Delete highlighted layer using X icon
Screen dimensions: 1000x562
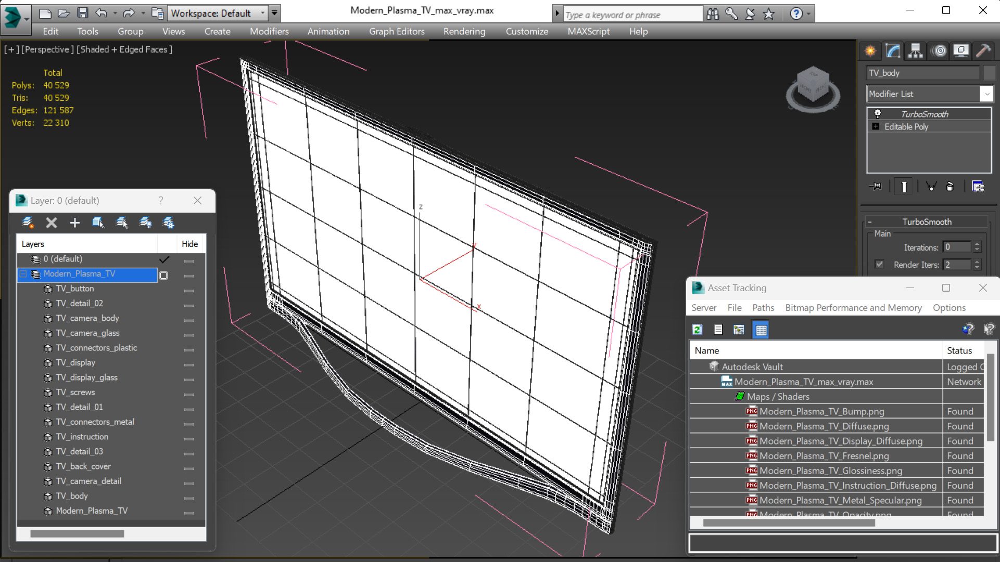click(51, 223)
